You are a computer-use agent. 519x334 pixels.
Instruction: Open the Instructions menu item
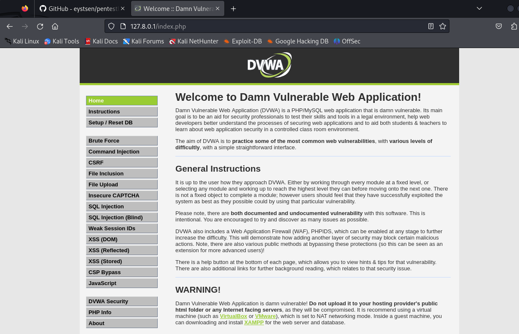tap(122, 112)
